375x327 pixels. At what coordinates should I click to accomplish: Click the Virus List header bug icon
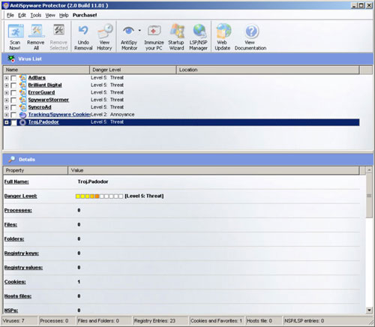coord(11,58)
